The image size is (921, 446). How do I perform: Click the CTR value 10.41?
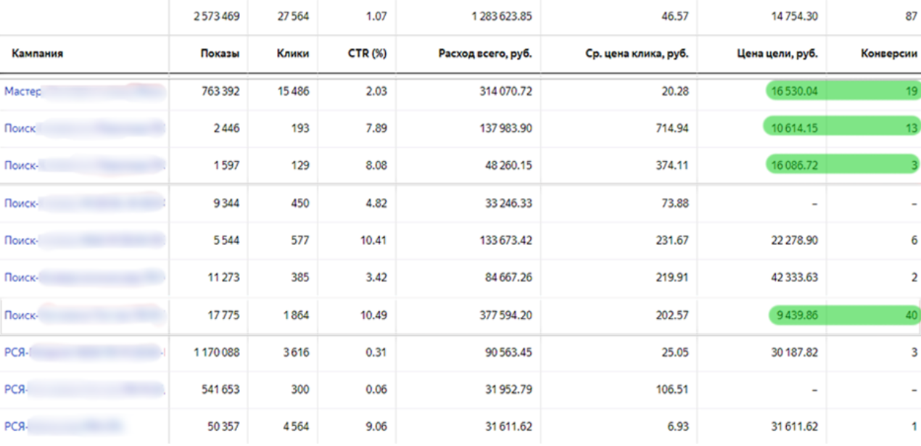coord(373,241)
